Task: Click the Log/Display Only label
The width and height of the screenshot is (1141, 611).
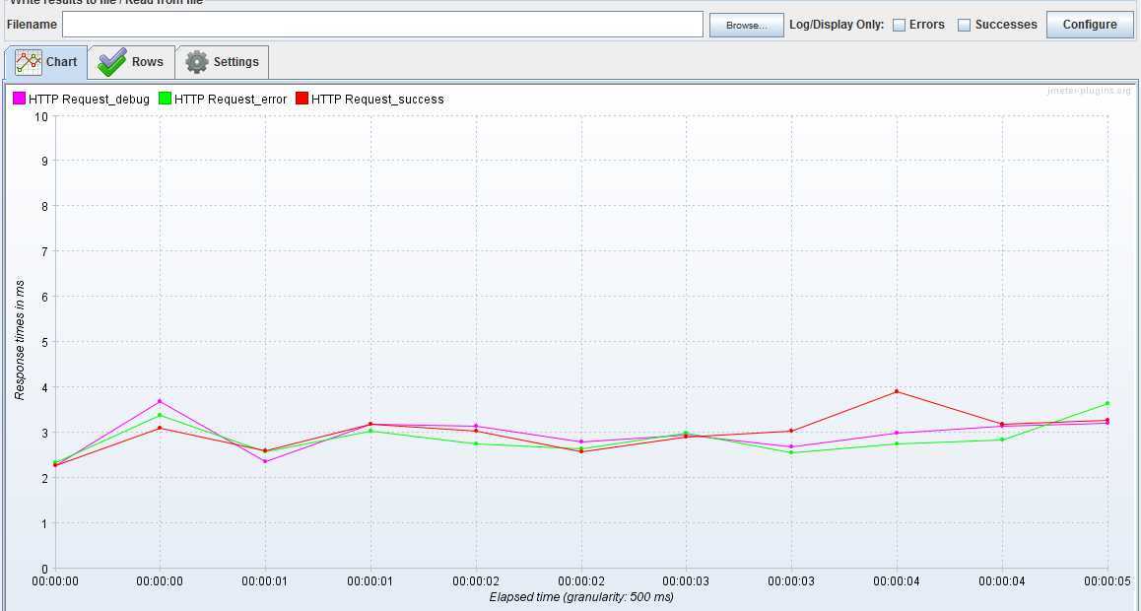Action: [x=837, y=25]
